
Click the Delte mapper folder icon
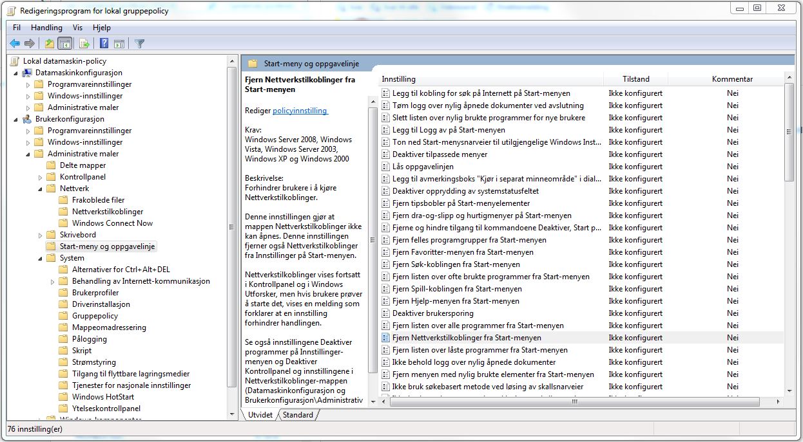[51, 165]
